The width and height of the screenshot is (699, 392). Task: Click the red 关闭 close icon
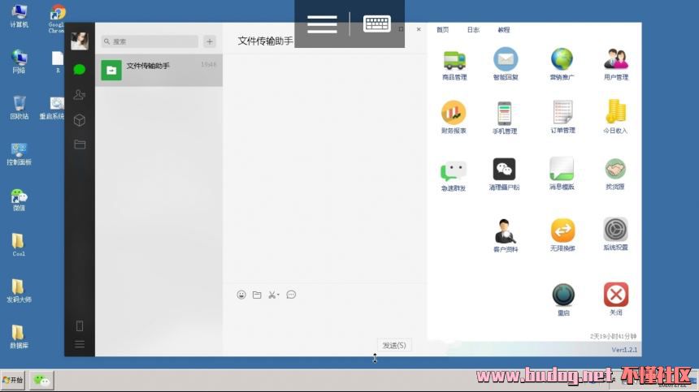point(616,294)
